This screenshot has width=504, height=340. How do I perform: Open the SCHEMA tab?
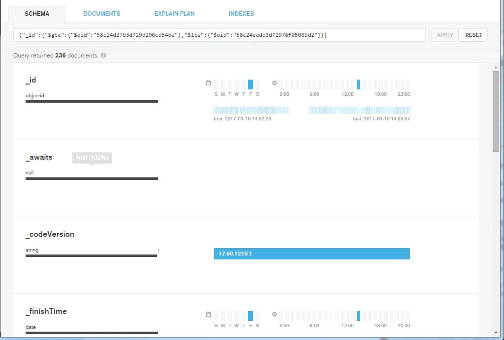pos(37,14)
